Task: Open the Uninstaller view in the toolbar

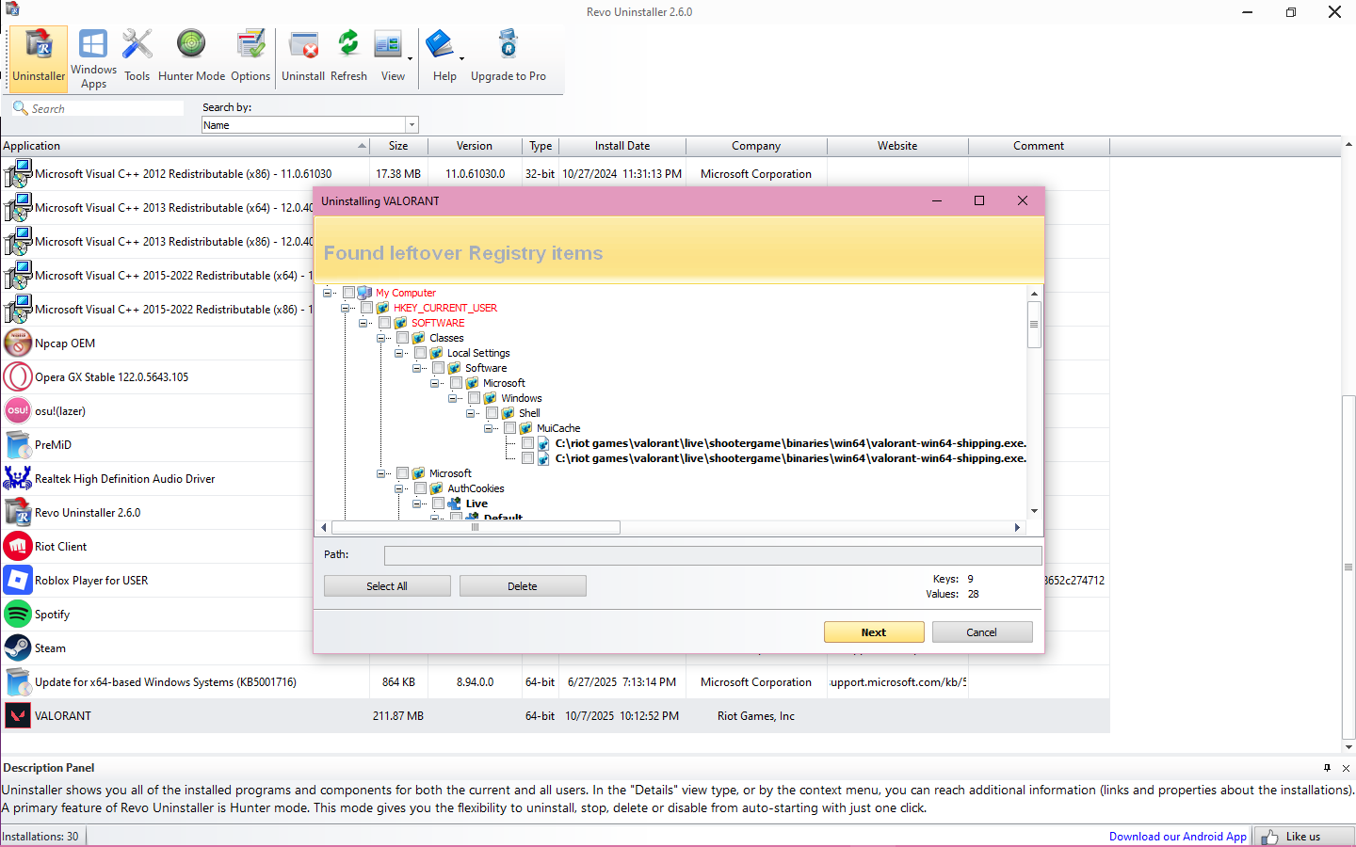Action: point(39,58)
